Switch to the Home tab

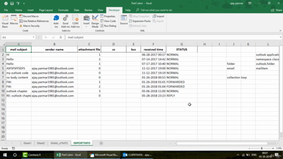[19, 10]
